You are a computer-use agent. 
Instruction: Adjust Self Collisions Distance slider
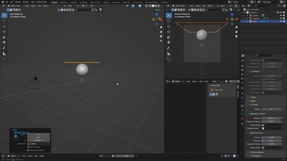click(271, 141)
